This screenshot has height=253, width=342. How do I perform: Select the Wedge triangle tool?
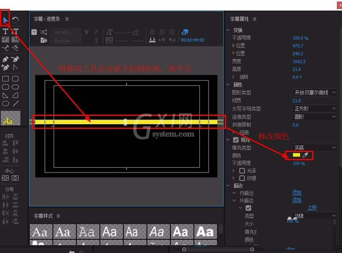point(5,95)
